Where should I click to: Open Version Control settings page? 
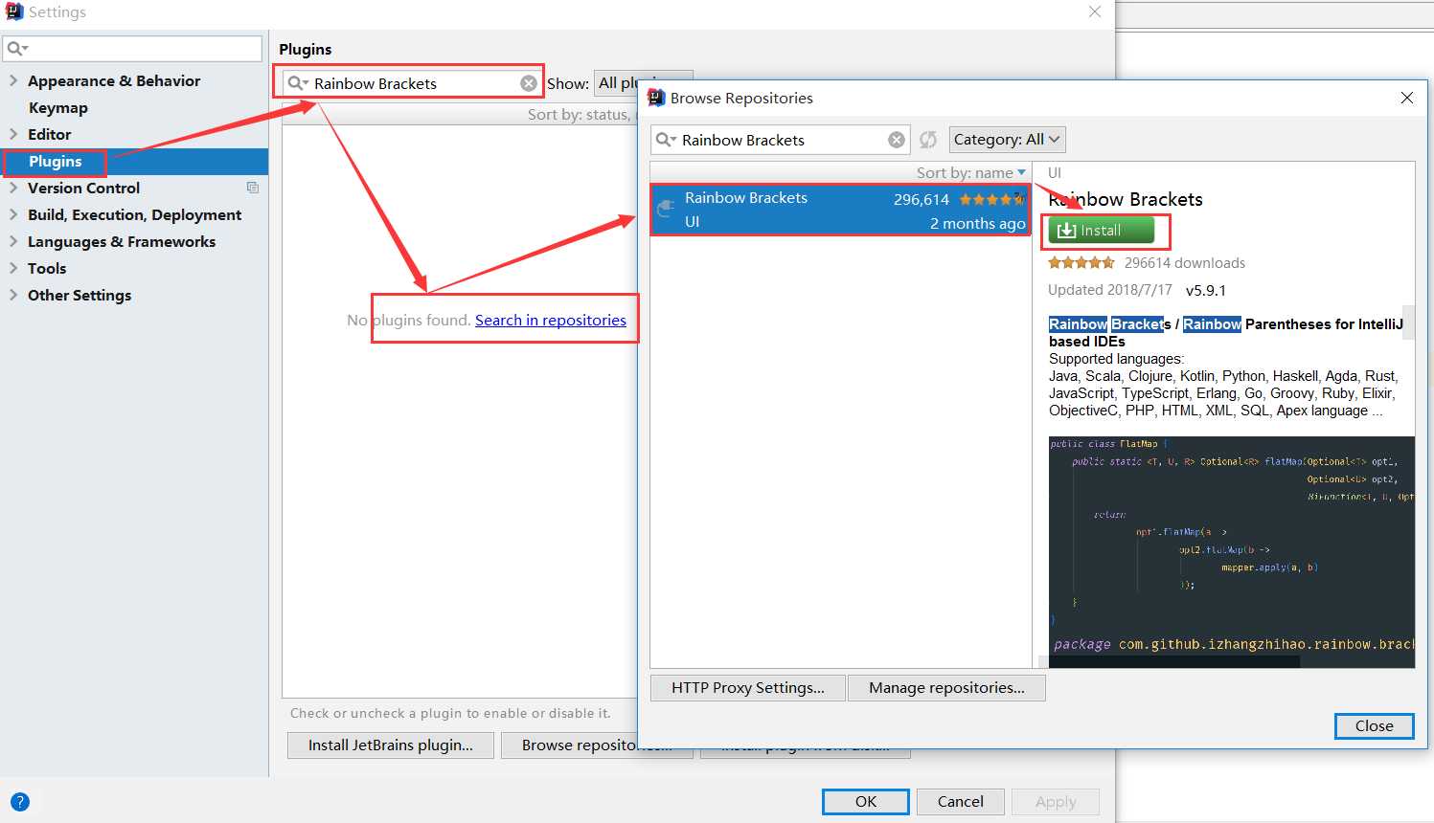(x=84, y=188)
